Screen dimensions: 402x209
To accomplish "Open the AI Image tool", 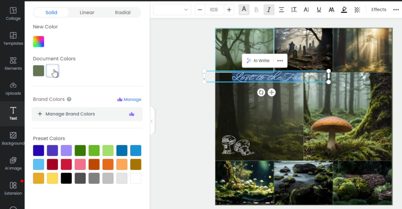I will click(x=13, y=164).
